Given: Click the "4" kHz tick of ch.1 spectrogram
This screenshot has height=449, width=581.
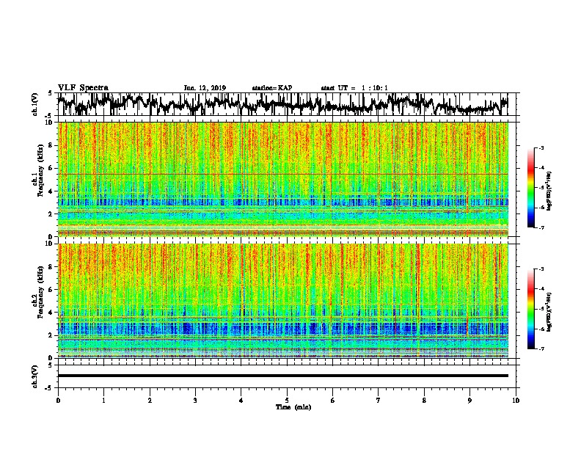Looking at the screenshot, I should coord(51,191).
